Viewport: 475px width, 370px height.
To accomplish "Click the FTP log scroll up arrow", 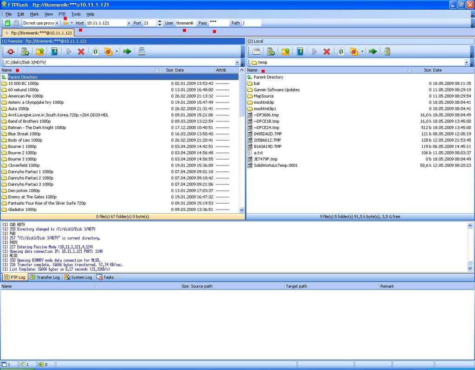I will pos(470,226).
